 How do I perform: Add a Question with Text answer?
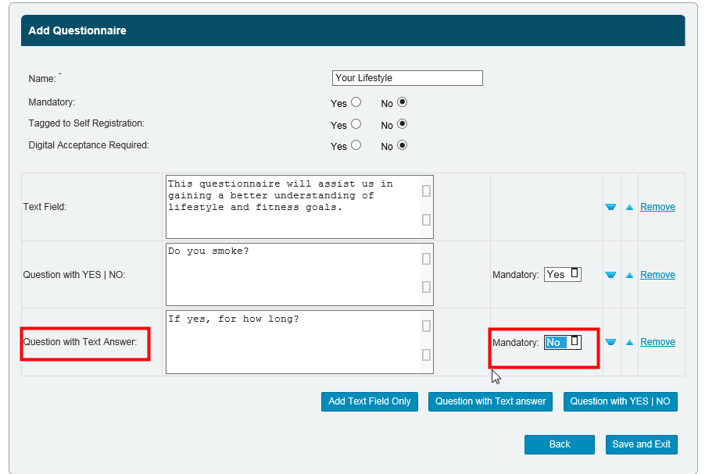[x=491, y=401]
